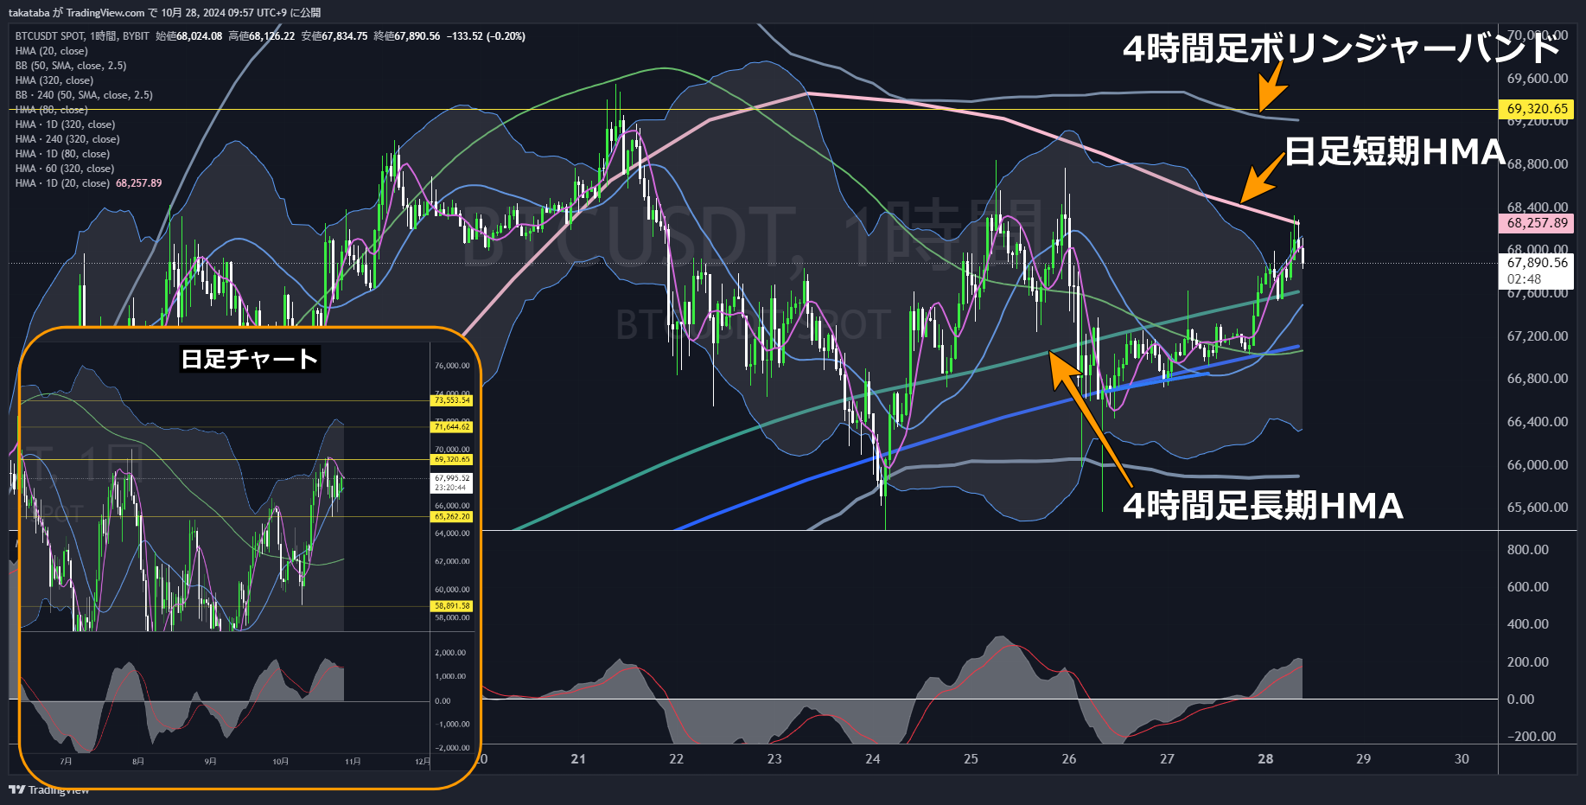Click the high value 高値68,126.22
Screen dimensions: 1586x805
point(261,36)
